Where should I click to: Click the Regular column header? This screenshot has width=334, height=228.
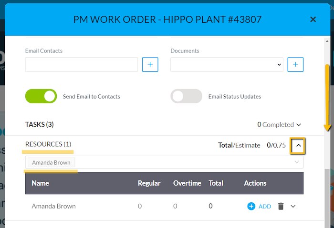149,183
